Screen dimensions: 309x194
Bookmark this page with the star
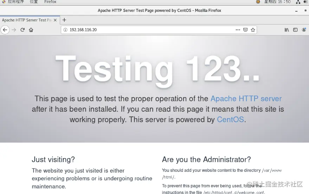coord(253,30)
